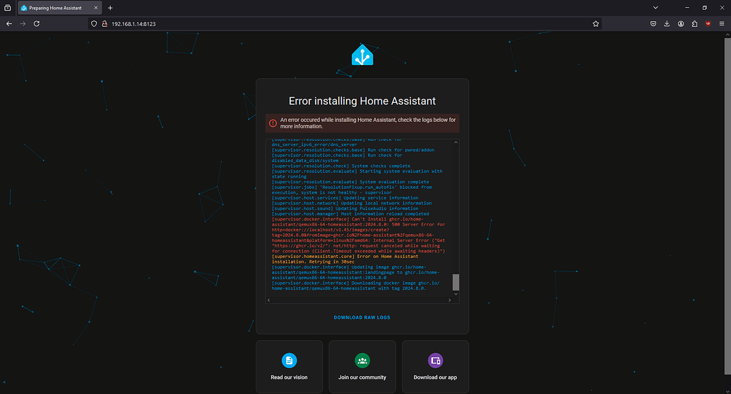Click the address bar showing 192.168.1.14:8123
731x394 pixels.
345,24
